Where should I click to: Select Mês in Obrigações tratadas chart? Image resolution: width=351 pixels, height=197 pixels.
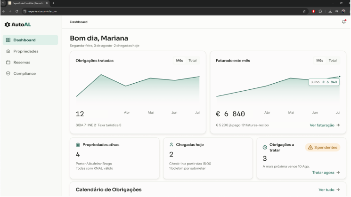pyautogui.click(x=180, y=61)
